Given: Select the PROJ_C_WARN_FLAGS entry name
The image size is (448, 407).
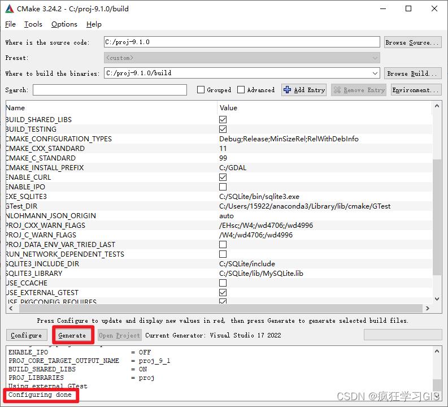Looking at the screenshot, I should point(41,235).
